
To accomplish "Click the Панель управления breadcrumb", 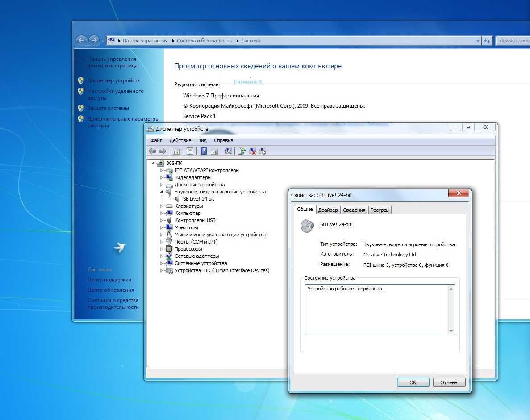I will pos(145,41).
